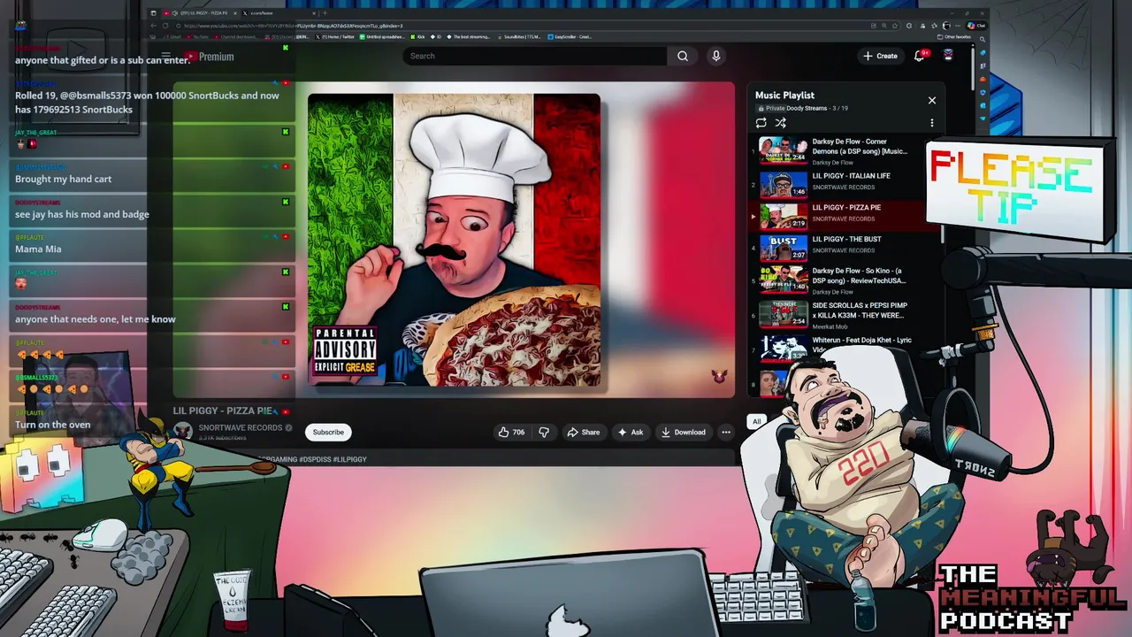The image size is (1132, 637).
Task: Click chat message 'Mama Mia'
Action: [38, 249]
